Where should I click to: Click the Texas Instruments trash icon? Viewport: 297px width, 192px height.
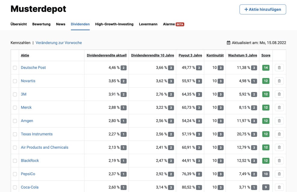pyautogui.click(x=279, y=134)
